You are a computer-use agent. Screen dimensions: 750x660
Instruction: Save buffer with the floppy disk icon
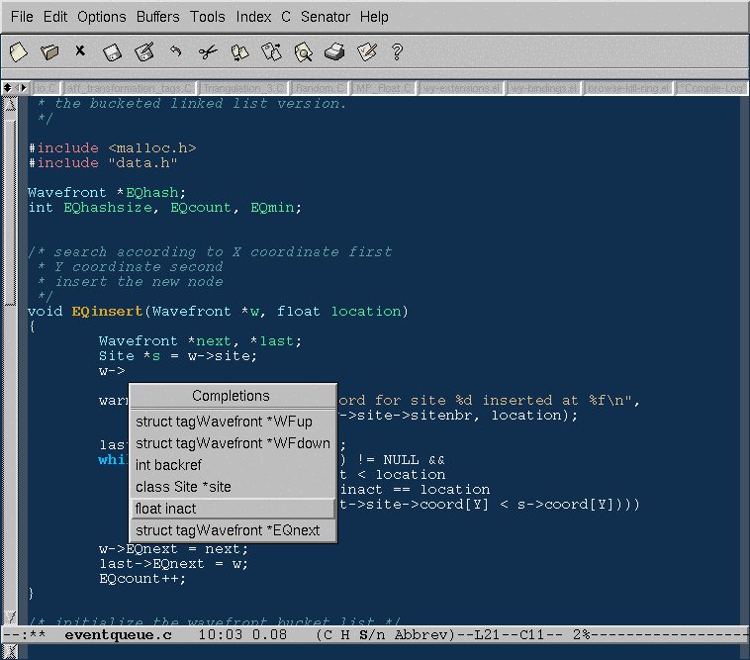pyautogui.click(x=112, y=51)
